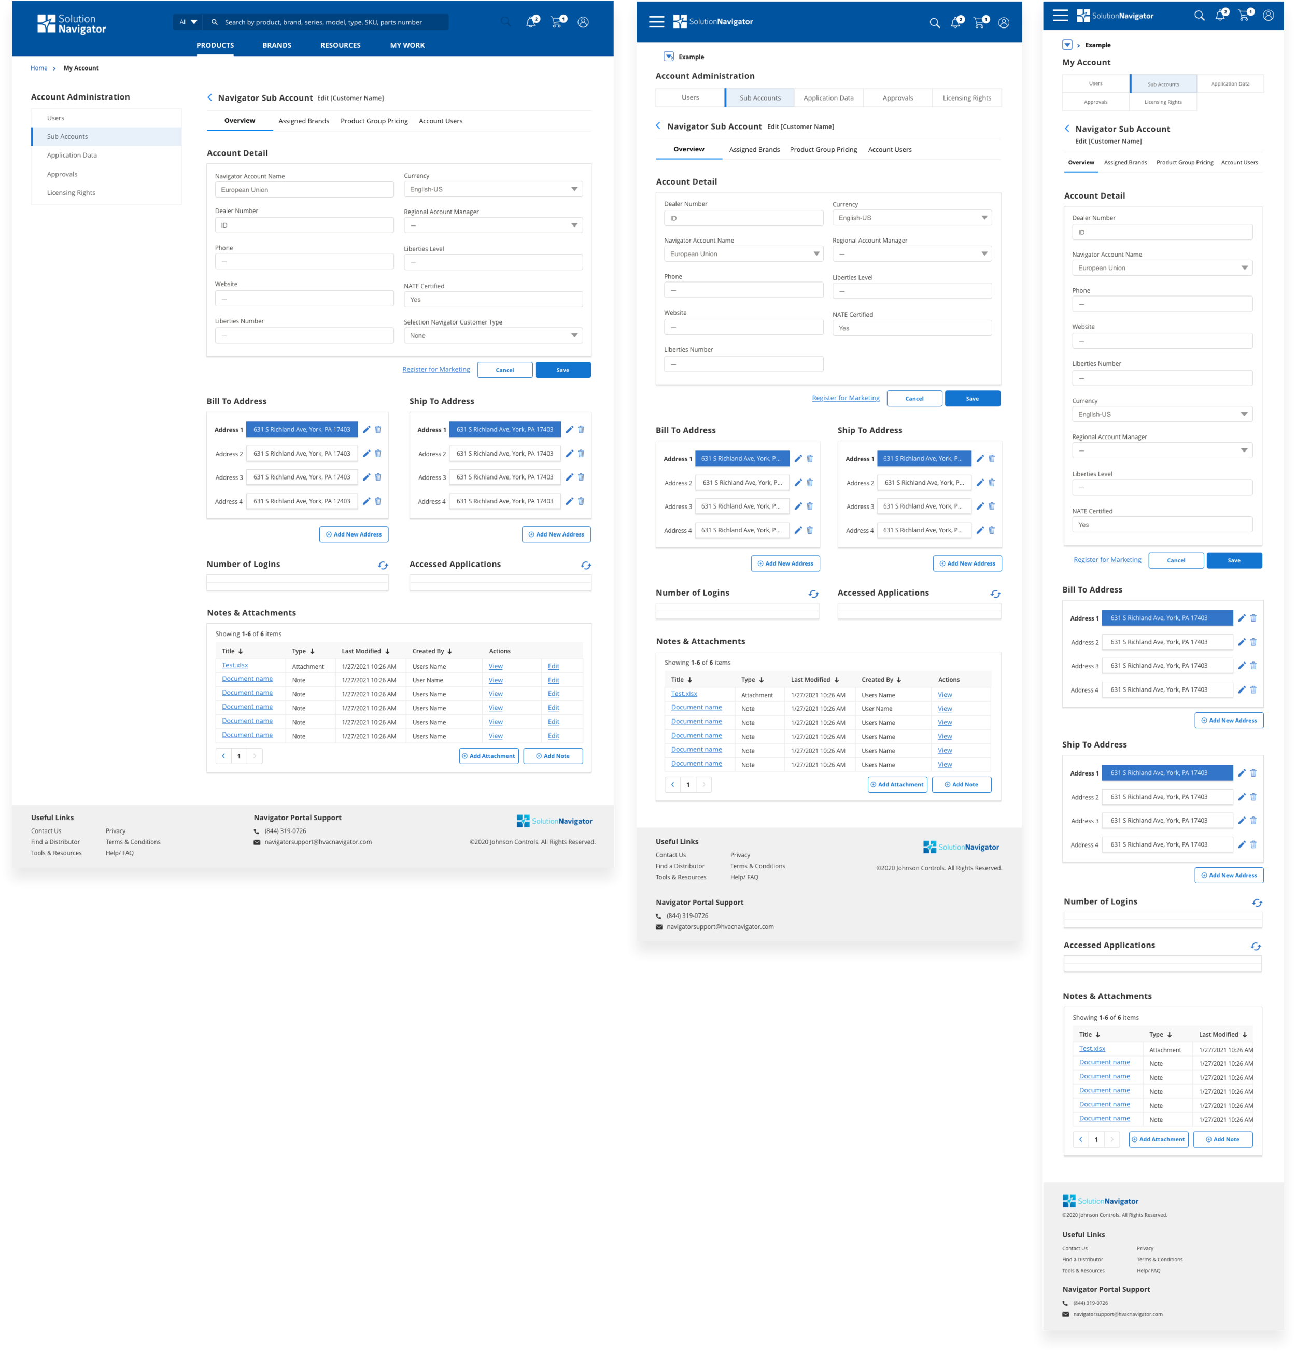
Task: Open BRANDS menu in desktop navigation
Action: point(277,45)
